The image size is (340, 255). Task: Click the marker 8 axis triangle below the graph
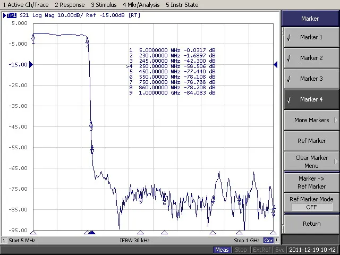(x=239, y=233)
